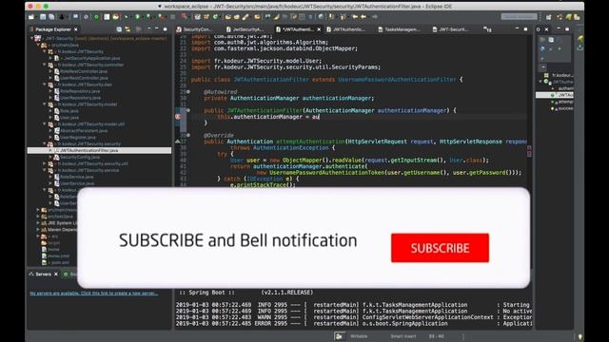Maximize the editor area

point(525,29)
